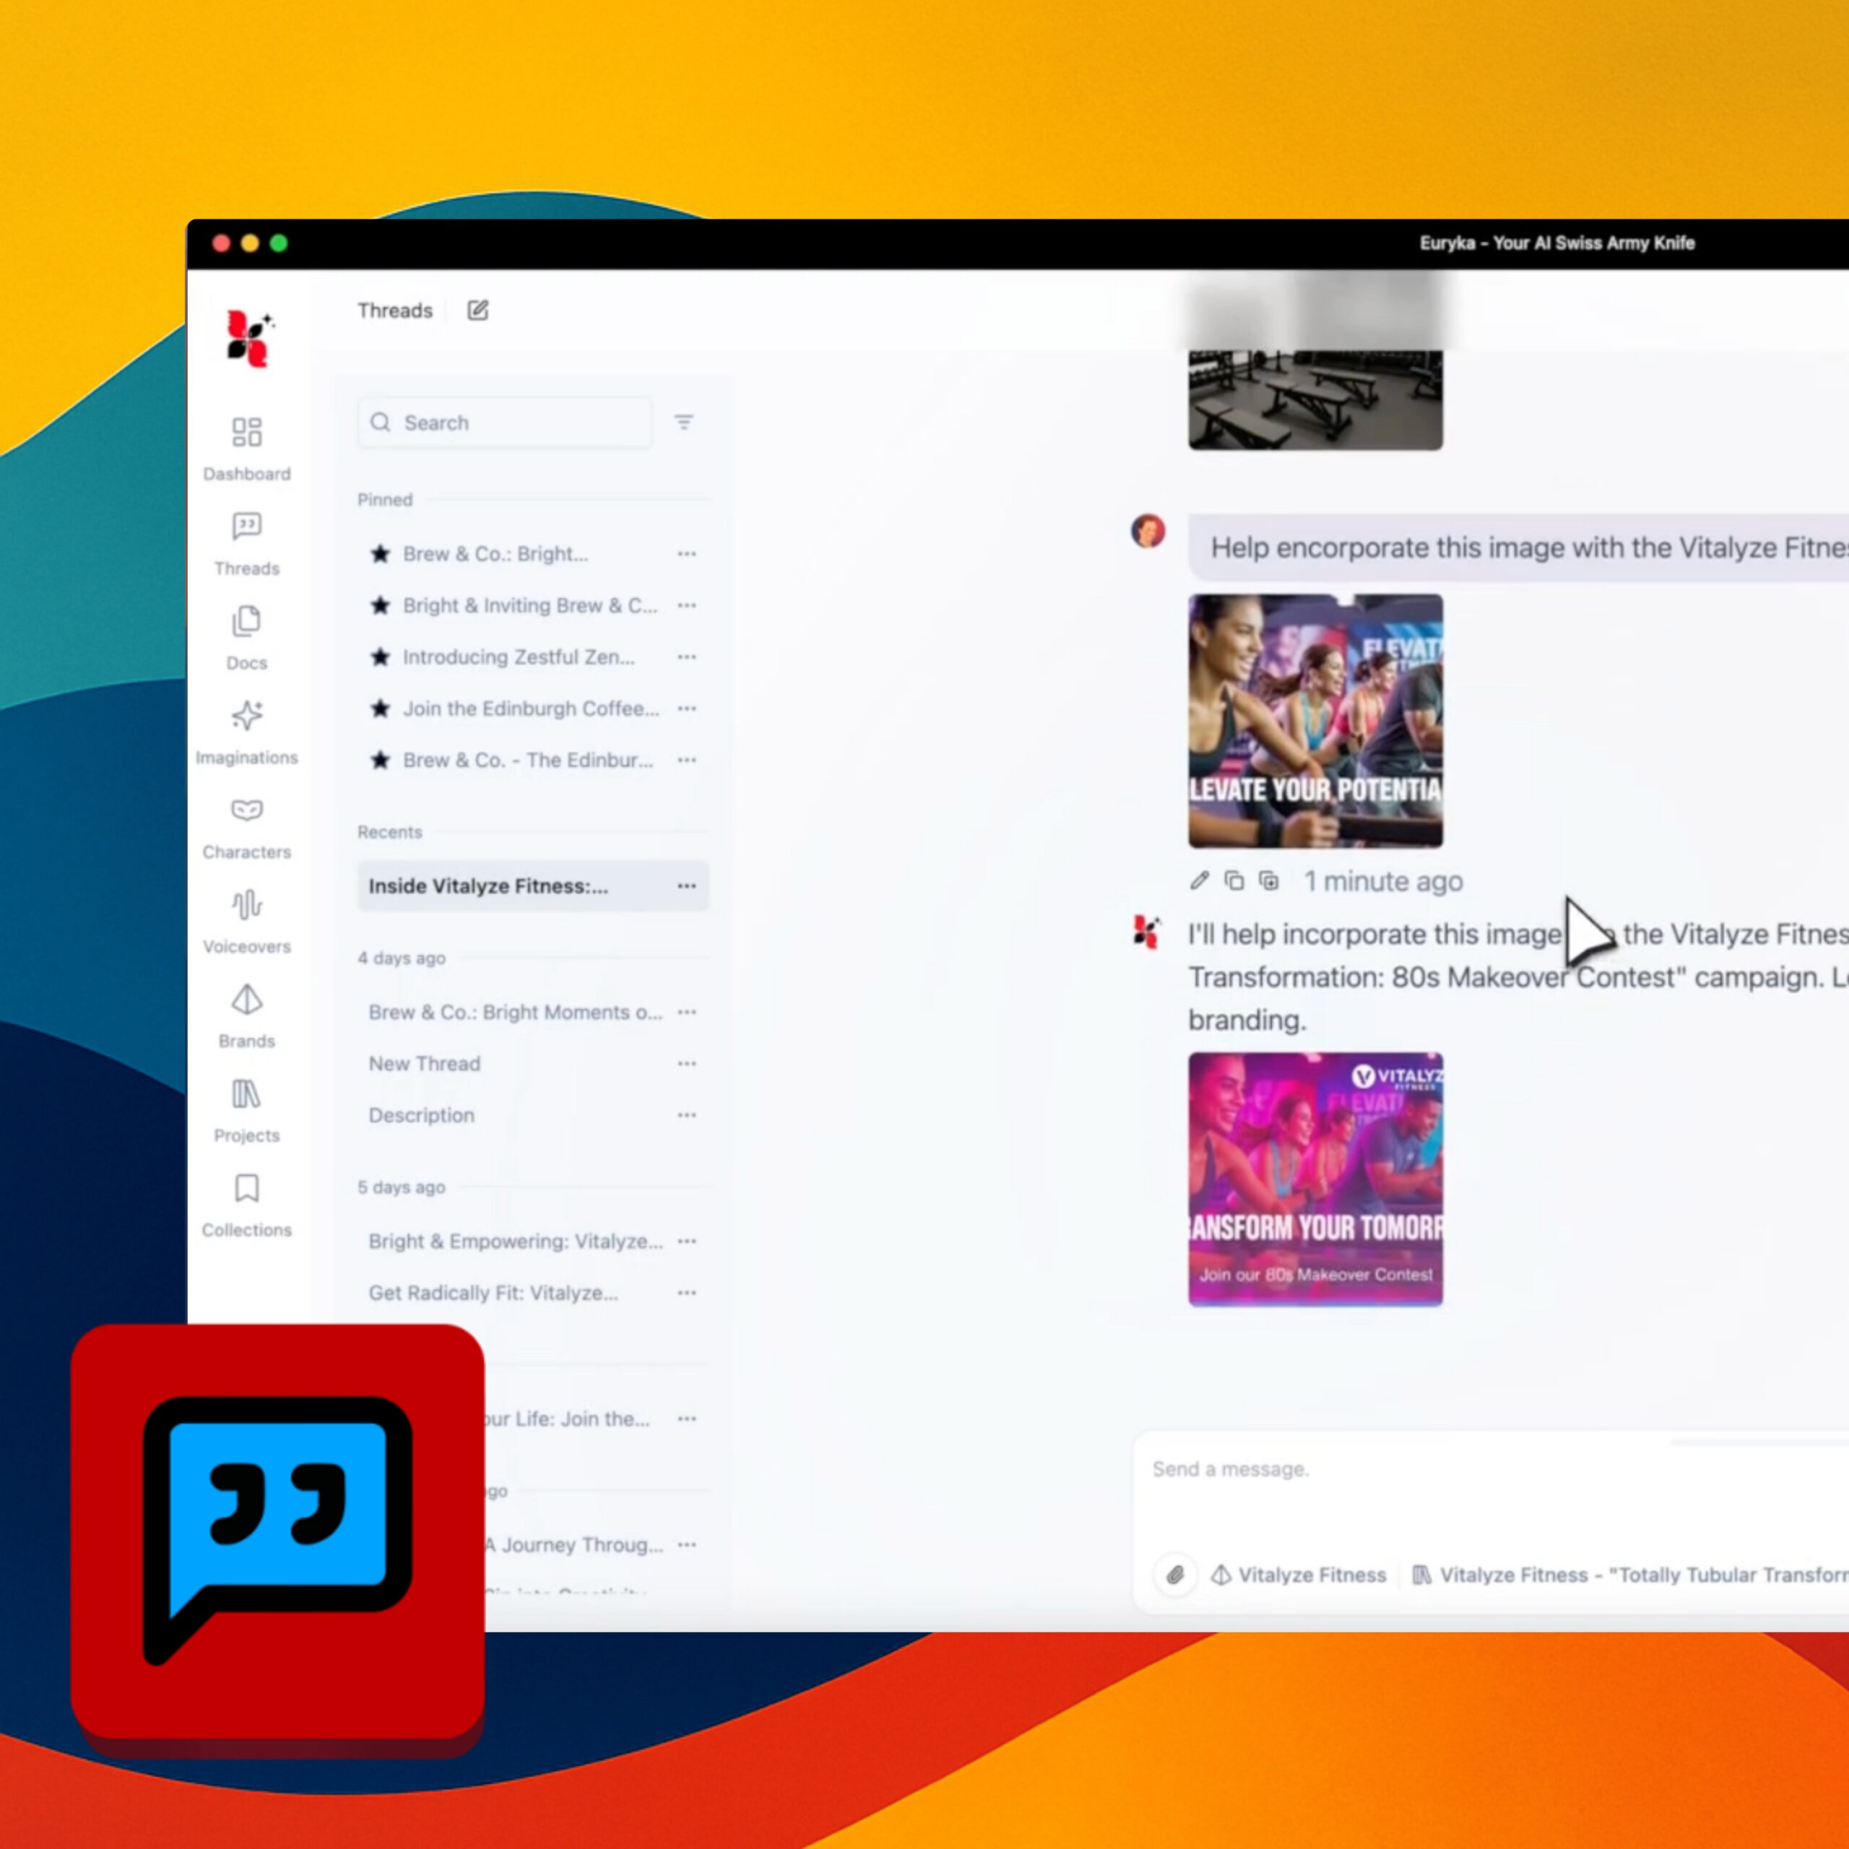Click the attachment paperclip icon
This screenshot has height=1849, width=1849.
(1175, 1575)
